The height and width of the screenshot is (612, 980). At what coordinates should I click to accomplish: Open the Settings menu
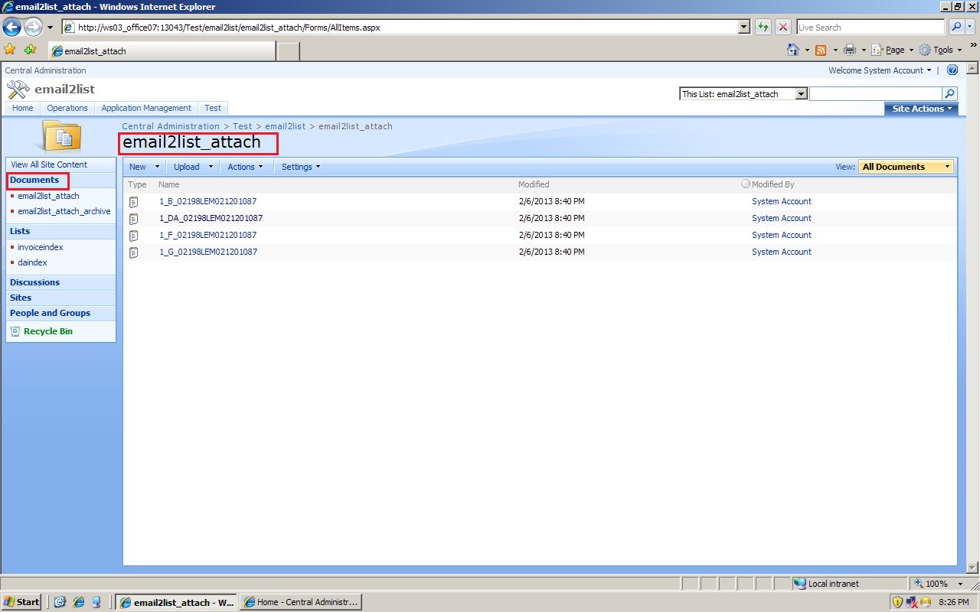pos(301,167)
